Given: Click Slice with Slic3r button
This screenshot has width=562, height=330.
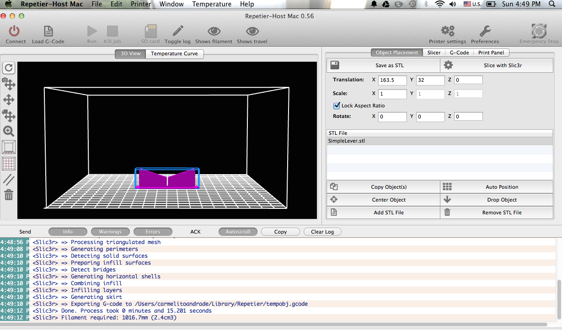Looking at the screenshot, I should tap(497, 65).
